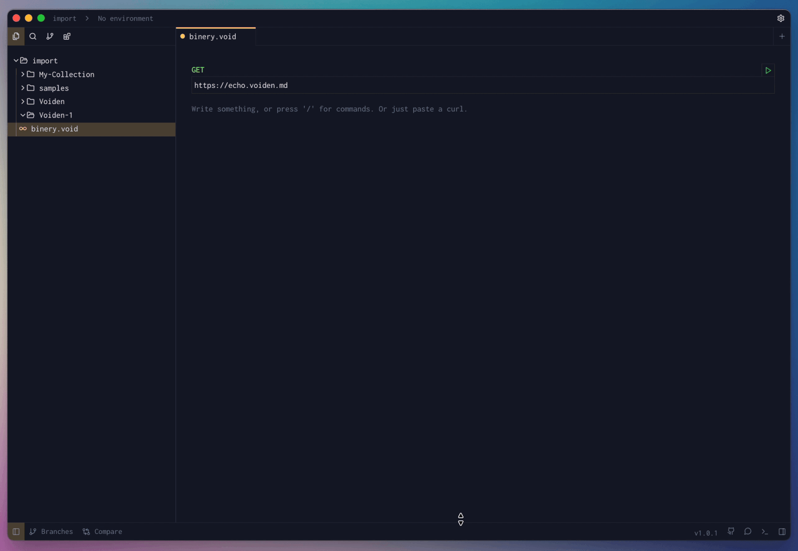798x551 pixels.
Task: Open the terminal from the status bar
Action: click(x=765, y=531)
